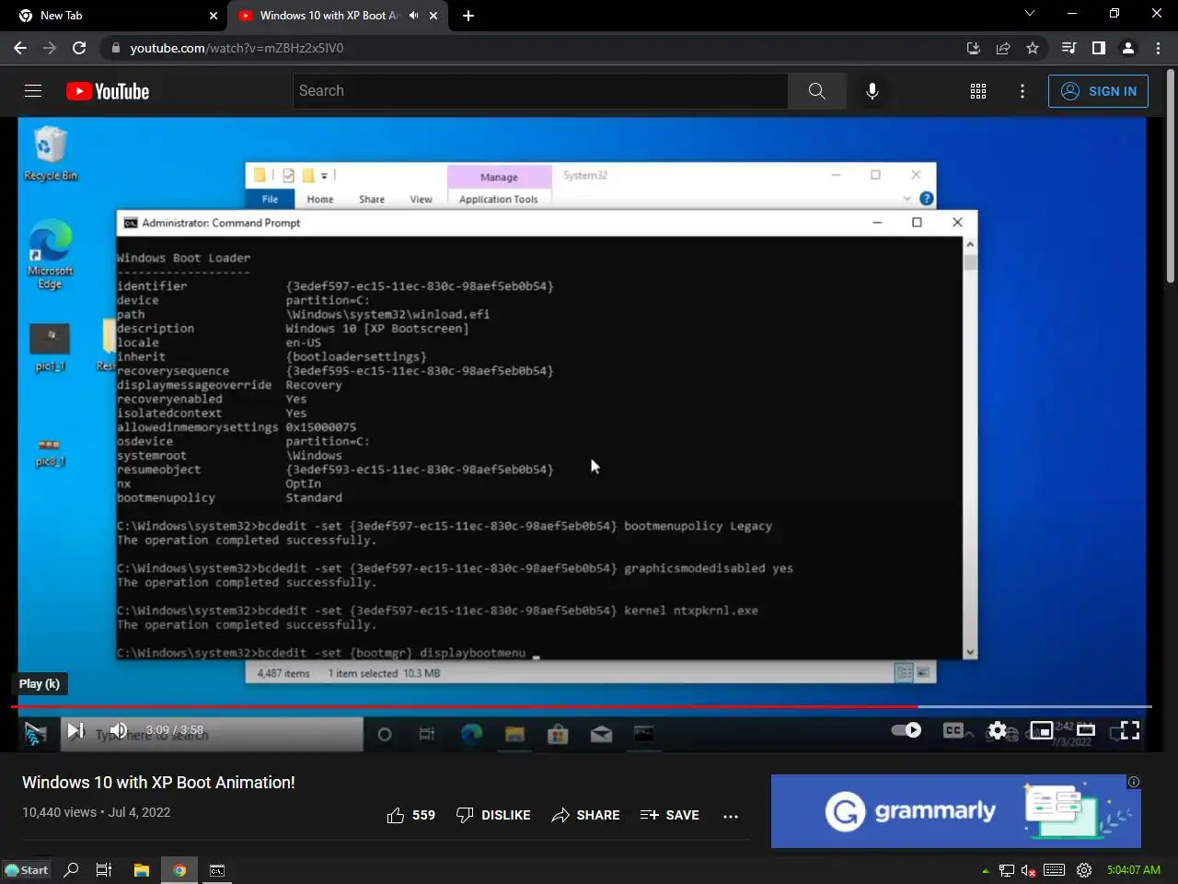Close the YouTube browser tab

coord(433,16)
